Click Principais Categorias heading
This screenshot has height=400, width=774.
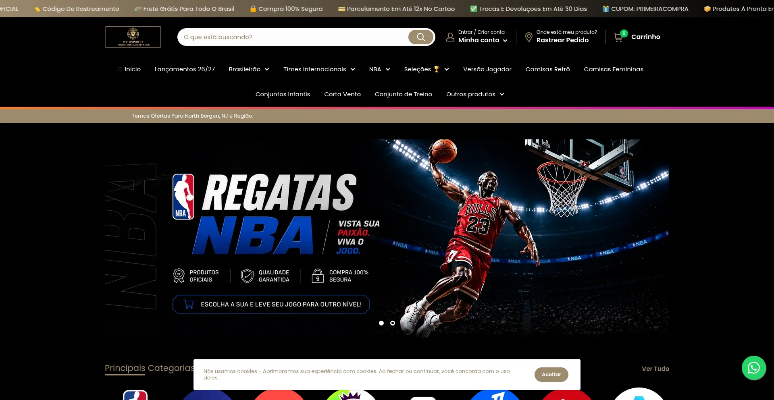(150, 368)
